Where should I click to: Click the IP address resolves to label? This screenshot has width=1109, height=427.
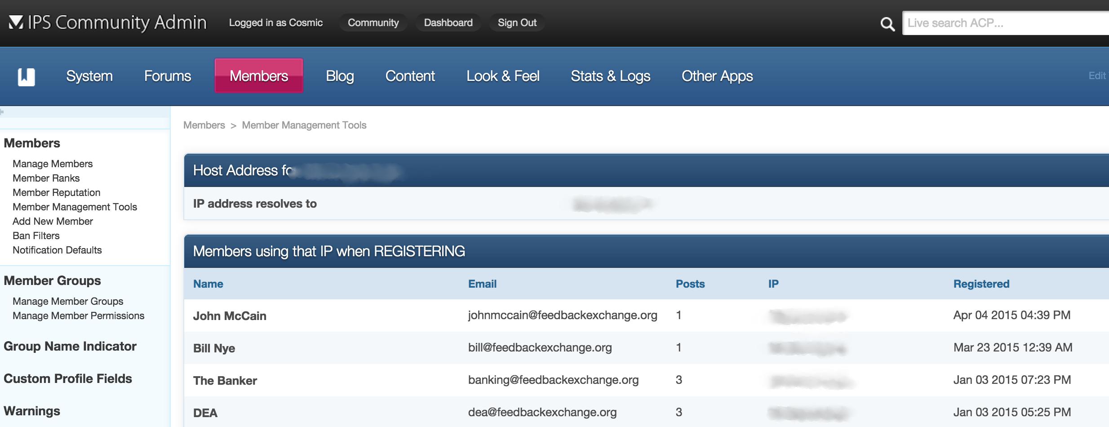(255, 204)
